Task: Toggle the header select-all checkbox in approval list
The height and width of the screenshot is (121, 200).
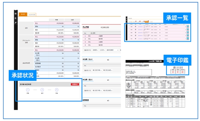Action: pos(129,24)
